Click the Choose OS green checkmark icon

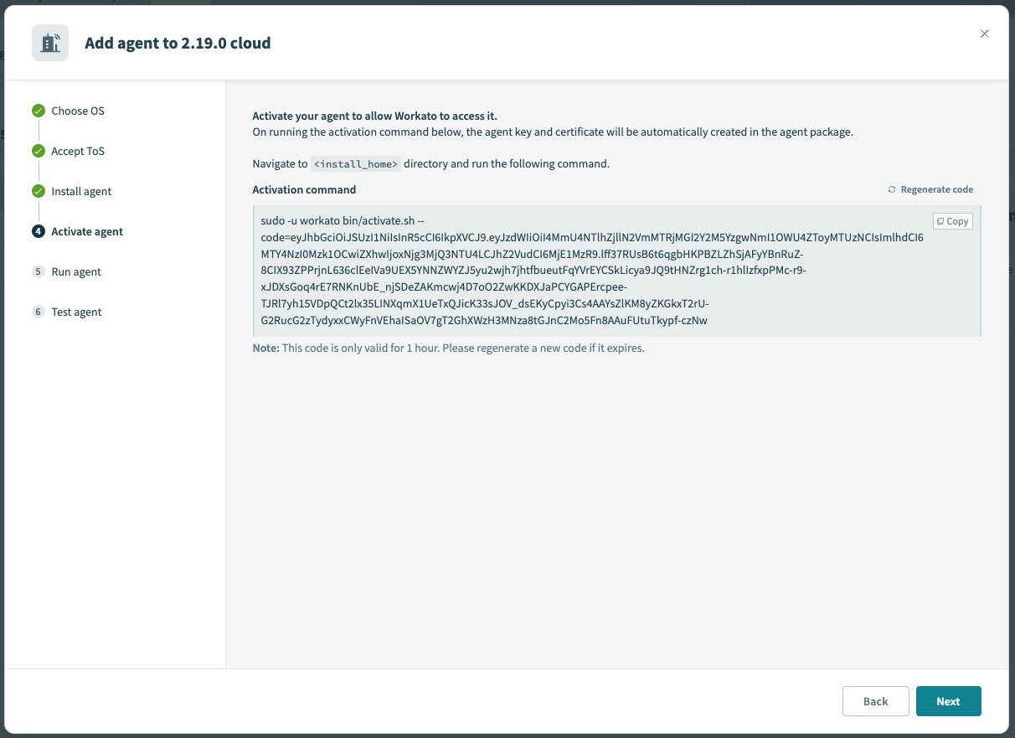pyautogui.click(x=39, y=111)
